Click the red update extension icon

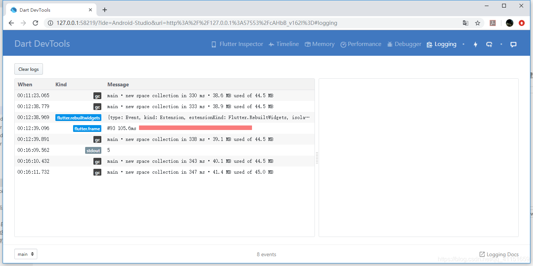(522, 23)
